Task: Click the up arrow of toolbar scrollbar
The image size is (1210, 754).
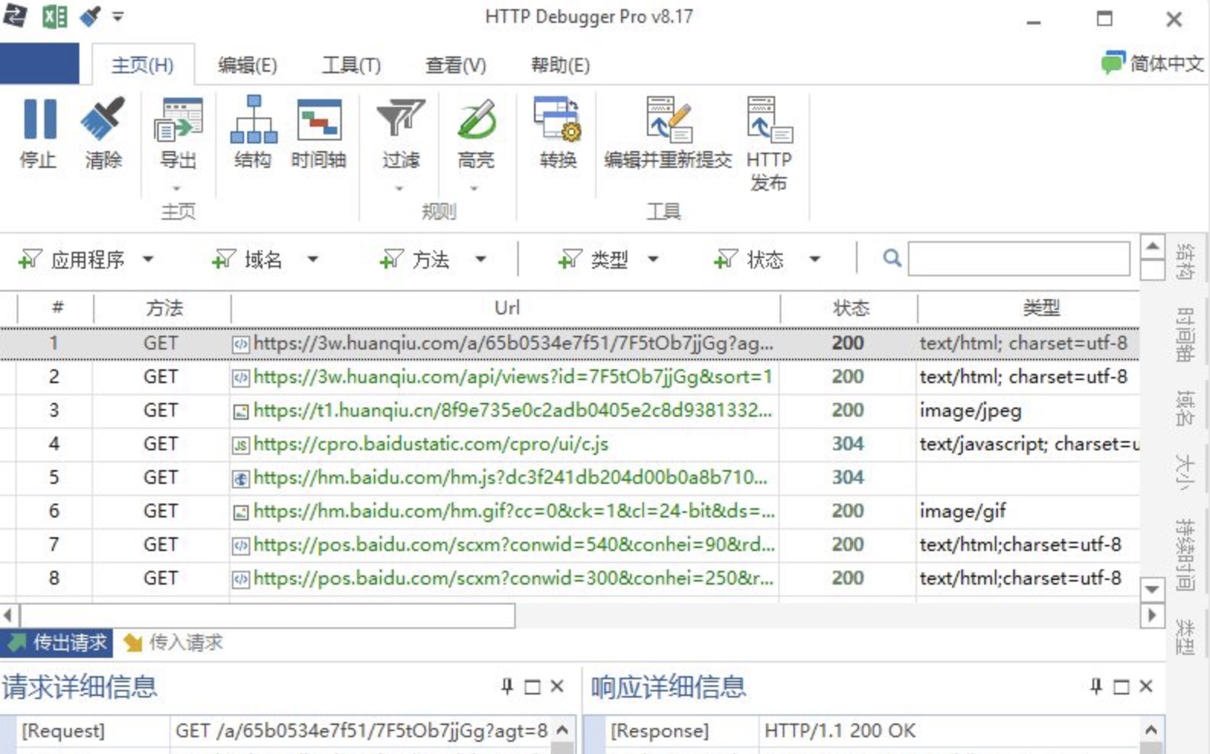Action: (1152, 246)
